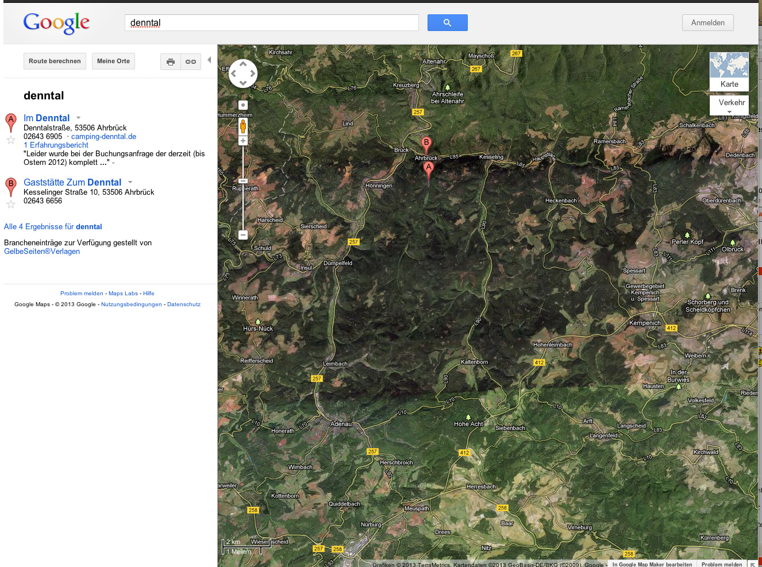The width and height of the screenshot is (762, 567).
Task: Open the Meine Orte tab
Action: (x=113, y=61)
